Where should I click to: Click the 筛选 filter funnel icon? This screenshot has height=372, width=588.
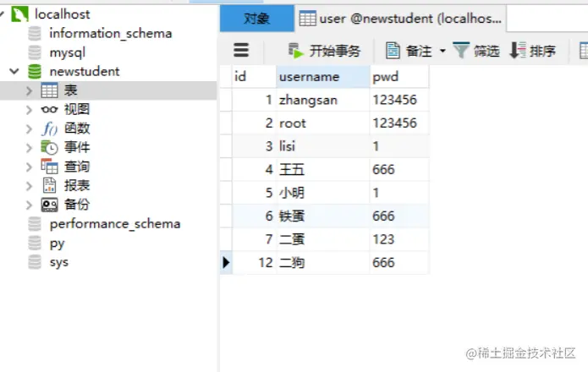click(461, 50)
